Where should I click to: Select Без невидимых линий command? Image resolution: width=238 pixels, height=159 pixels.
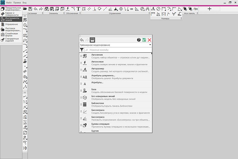click(x=115, y=98)
